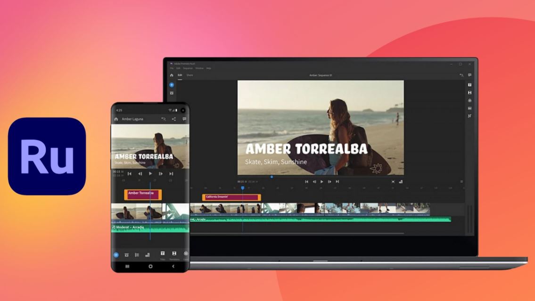The width and height of the screenshot is (535, 301).
Task: Step back one frame on laptop player
Action: click(314, 182)
